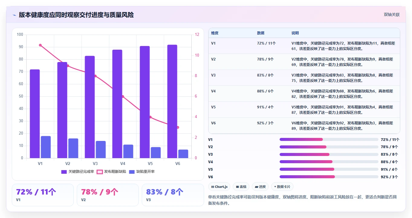
Task: Click the 进度 tag chip
Action: pos(260,187)
